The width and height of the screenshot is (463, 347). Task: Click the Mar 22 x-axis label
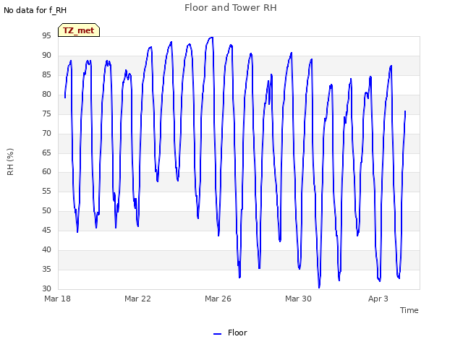[137, 299]
